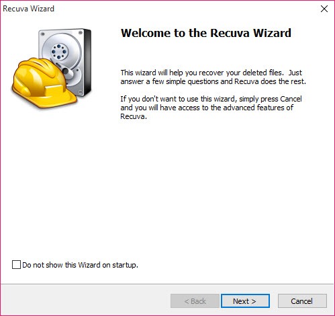
Task: Enable 'Do not show this Wizard on startup'
Action: pyautogui.click(x=16, y=265)
